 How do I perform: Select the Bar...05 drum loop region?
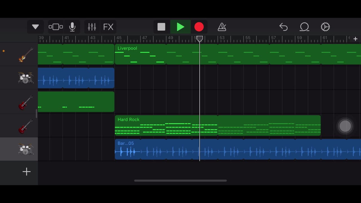pos(238,149)
